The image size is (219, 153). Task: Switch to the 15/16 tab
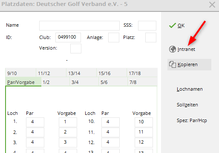point(112,73)
